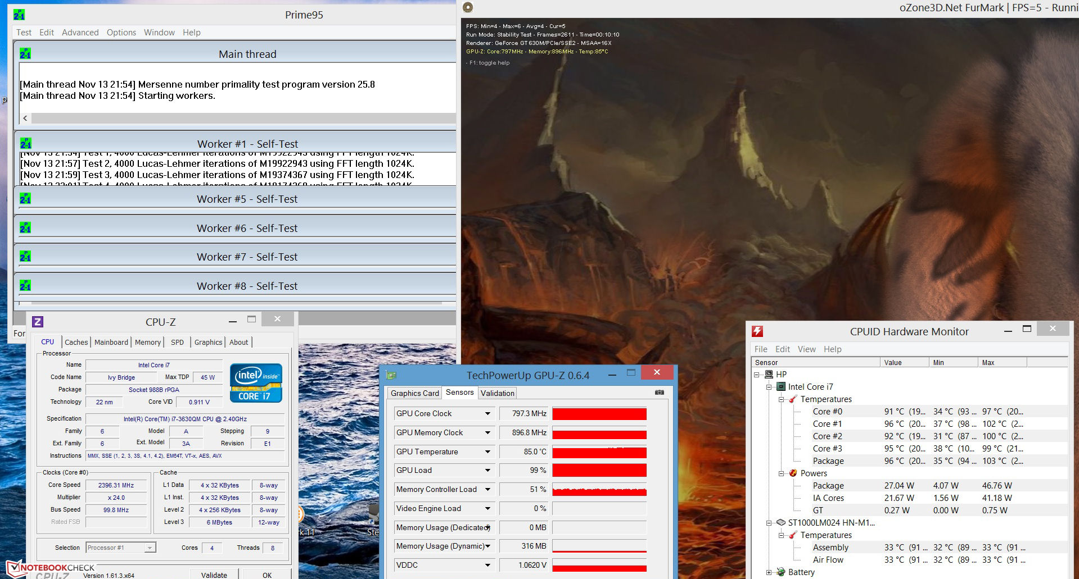
Task: Click the Battery icon in sensor tree
Action: (780, 572)
